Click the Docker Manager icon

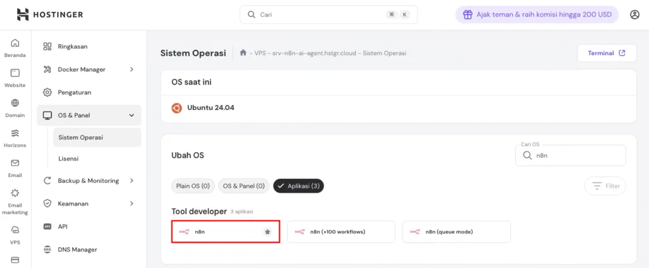(48, 70)
